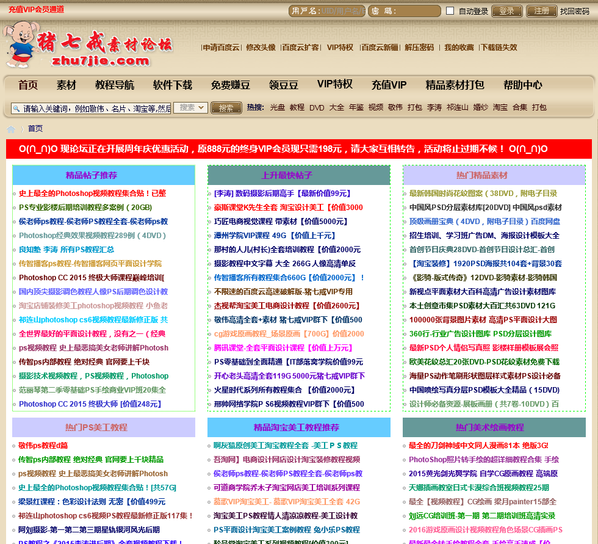Open the VIP特权 main nav item
The height and width of the screenshot is (544, 598).
[335, 84]
